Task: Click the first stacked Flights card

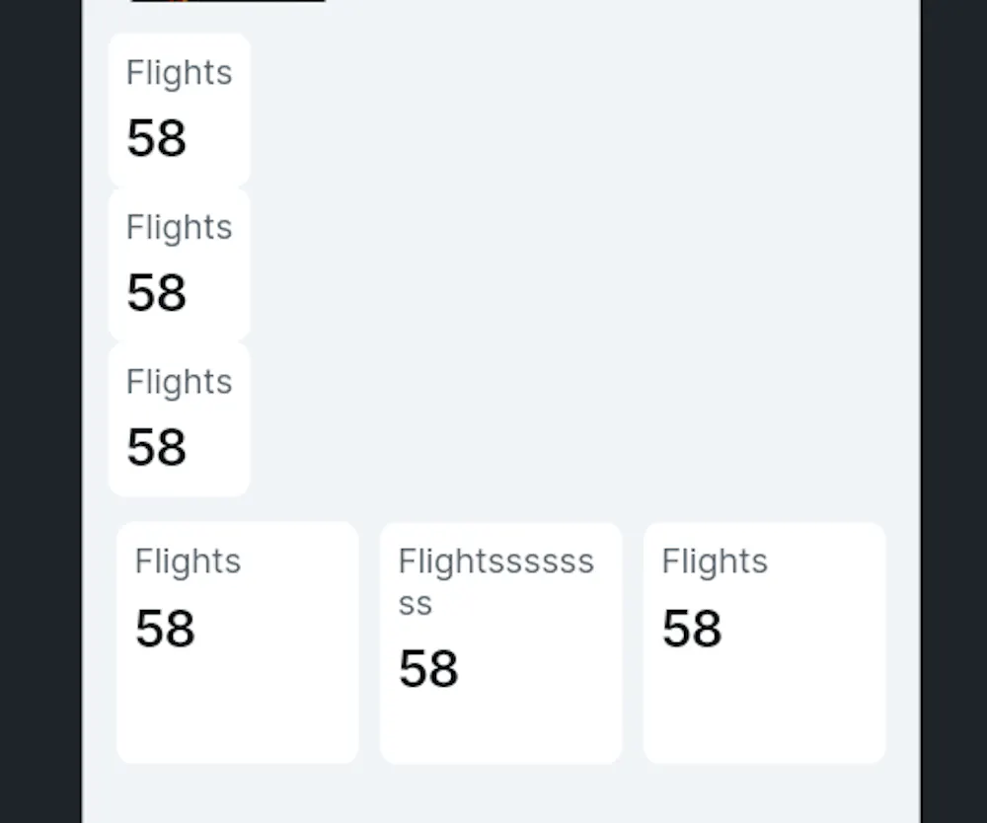Action: [179, 110]
